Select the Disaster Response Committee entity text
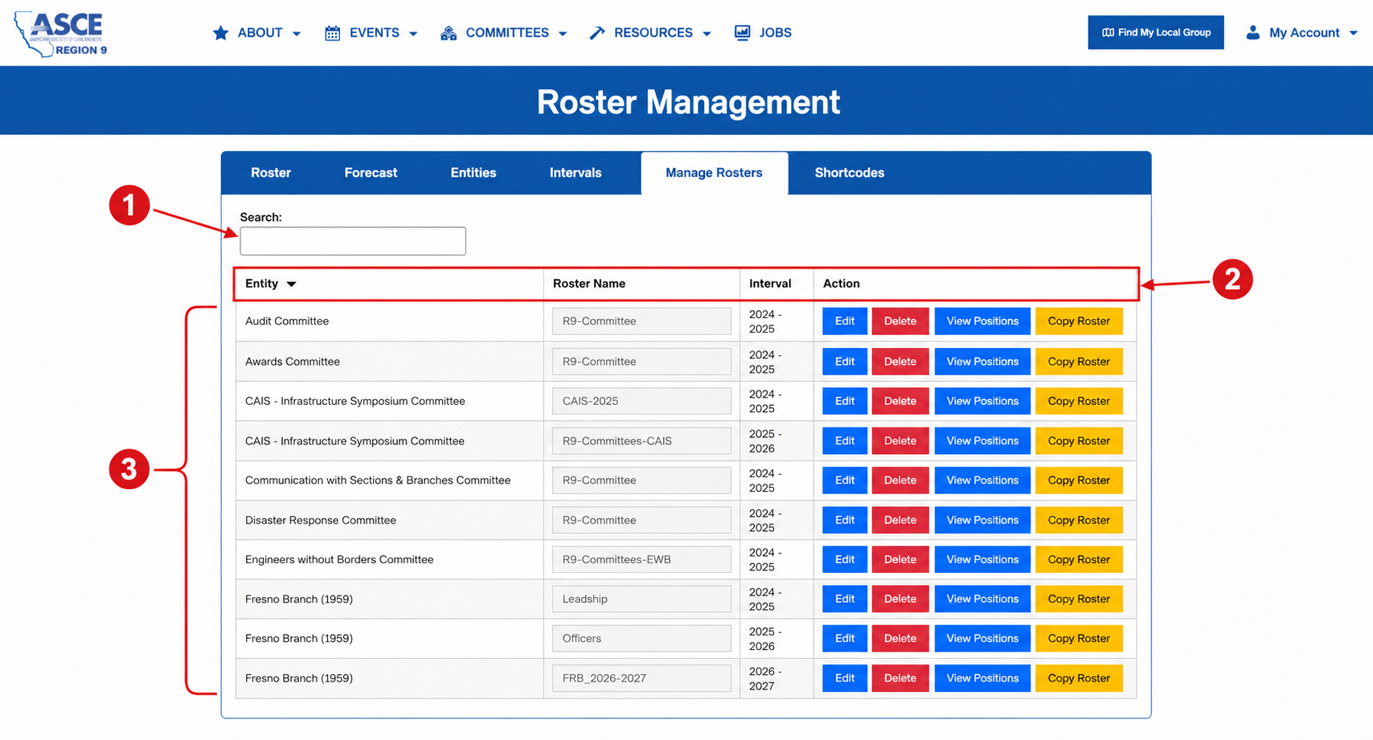This screenshot has height=740, width=1373. [321, 521]
